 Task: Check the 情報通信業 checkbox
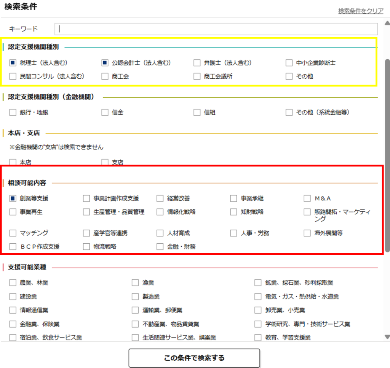point(13,310)
